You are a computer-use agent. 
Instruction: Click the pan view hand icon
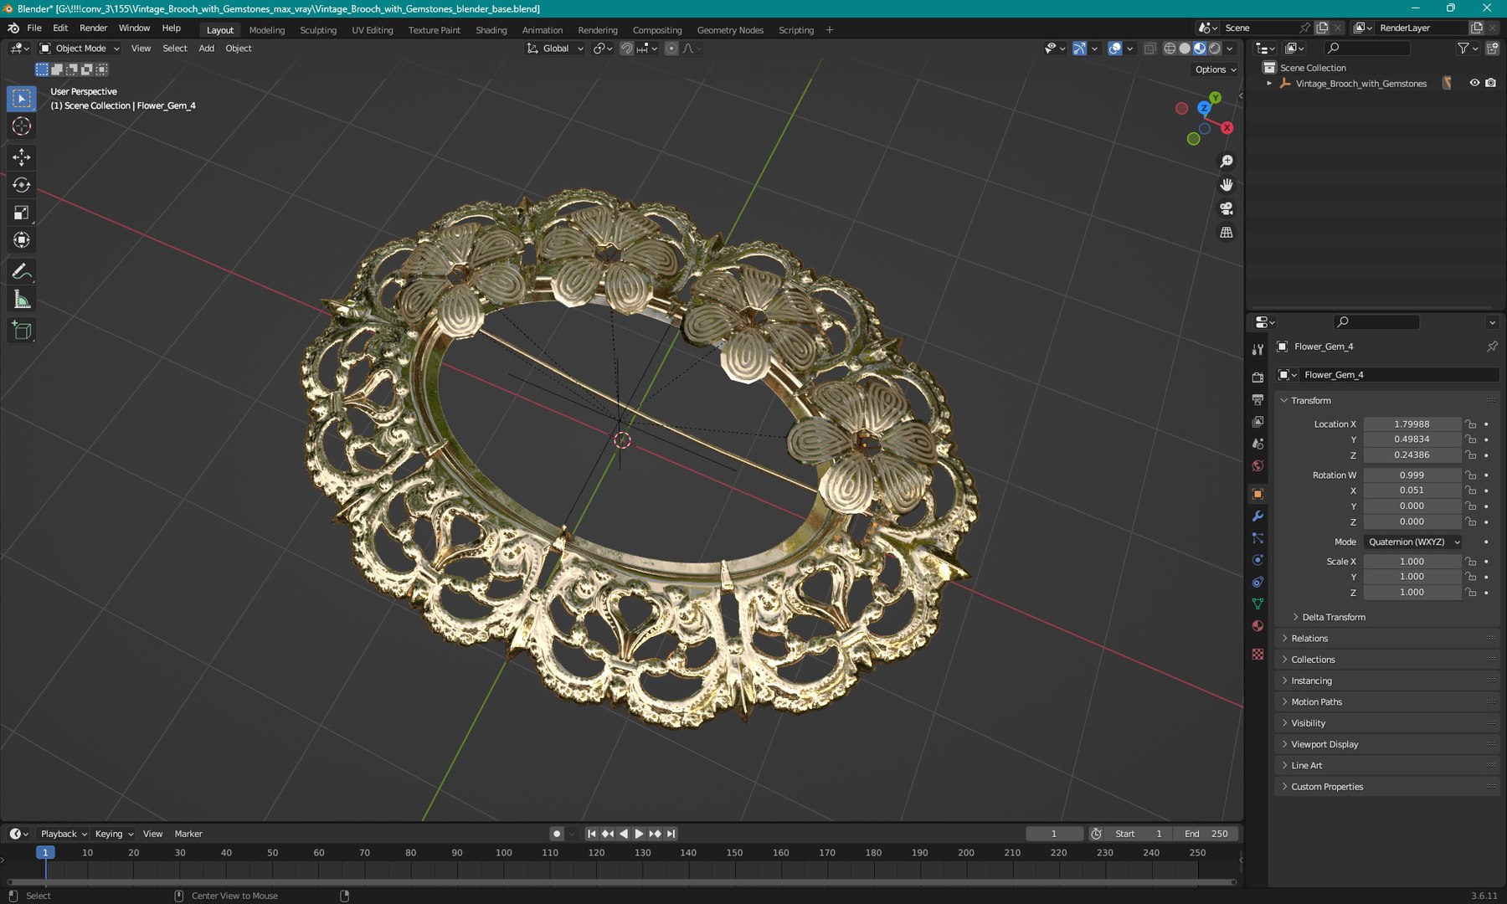coord(1227,185)
